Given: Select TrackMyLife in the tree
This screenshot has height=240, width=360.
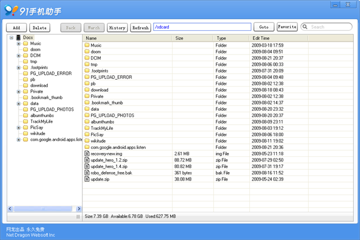Looking at the screenshot, I should [41, 121].
